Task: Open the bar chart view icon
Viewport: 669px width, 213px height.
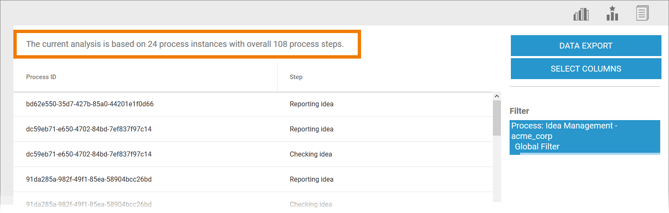Action: [581, 14]
